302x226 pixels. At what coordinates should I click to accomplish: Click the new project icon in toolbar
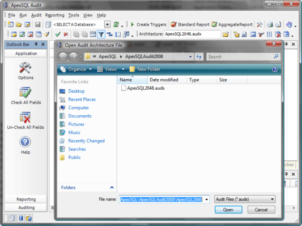[10, 24]
